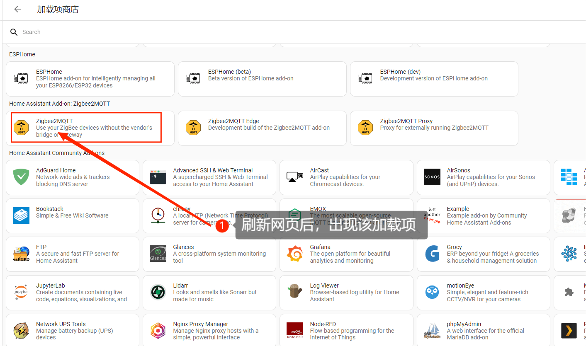Open the Bookstack wiki add-on card
Viewport: 586px width, 346px height.
tap(73, 215)
